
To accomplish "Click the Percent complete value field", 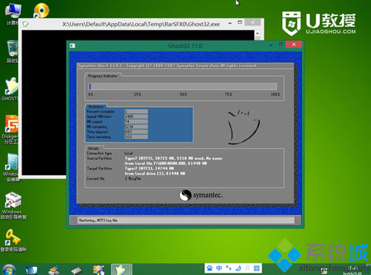I will 136,111.
